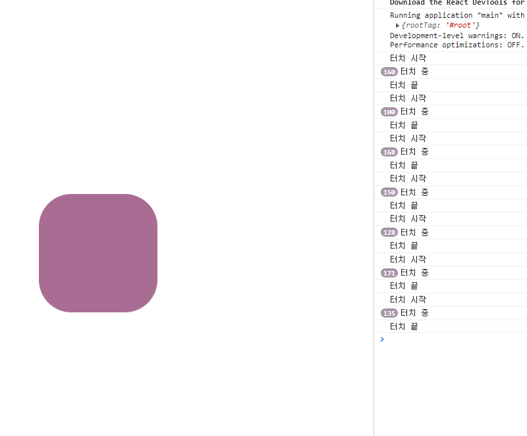Select the 'Running application "main" with' log line
The width and height of the screenshot is (527, 436).
[457, 15]
